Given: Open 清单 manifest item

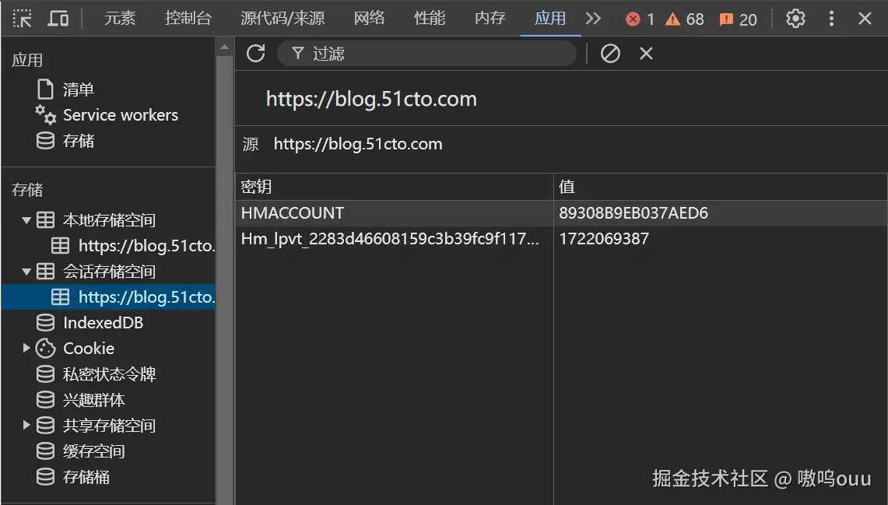Looking at the screenshot, I should [79, 89].
